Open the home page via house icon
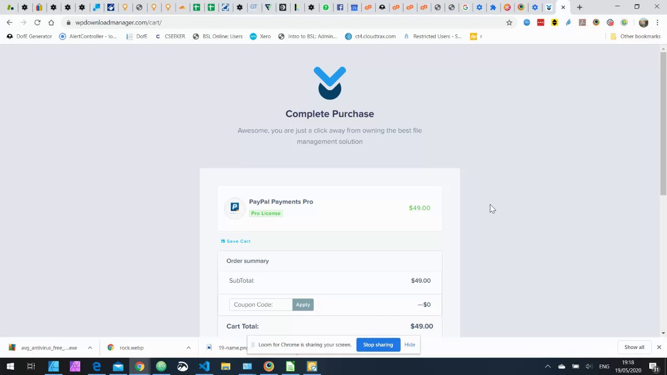667x375 pixels. coord(51,22)
